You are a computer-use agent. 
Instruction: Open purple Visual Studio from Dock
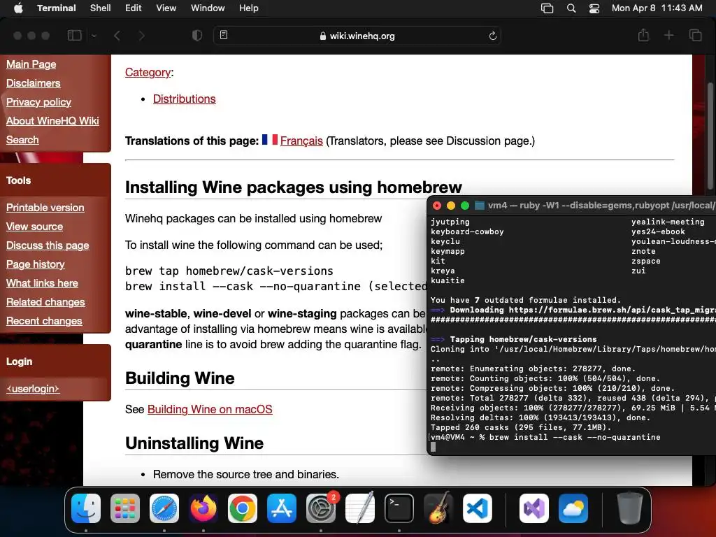[534, 508]
